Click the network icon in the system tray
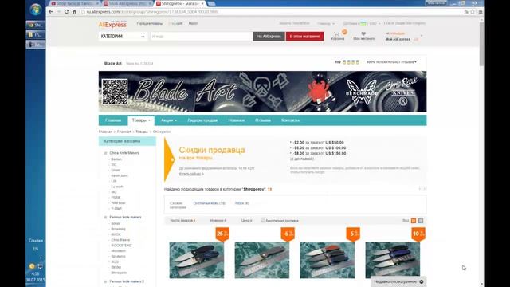 point(40,266)
